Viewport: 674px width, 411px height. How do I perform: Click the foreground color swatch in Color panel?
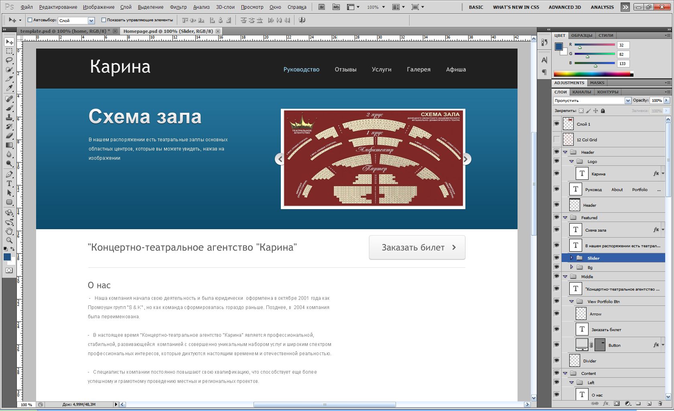559,46
